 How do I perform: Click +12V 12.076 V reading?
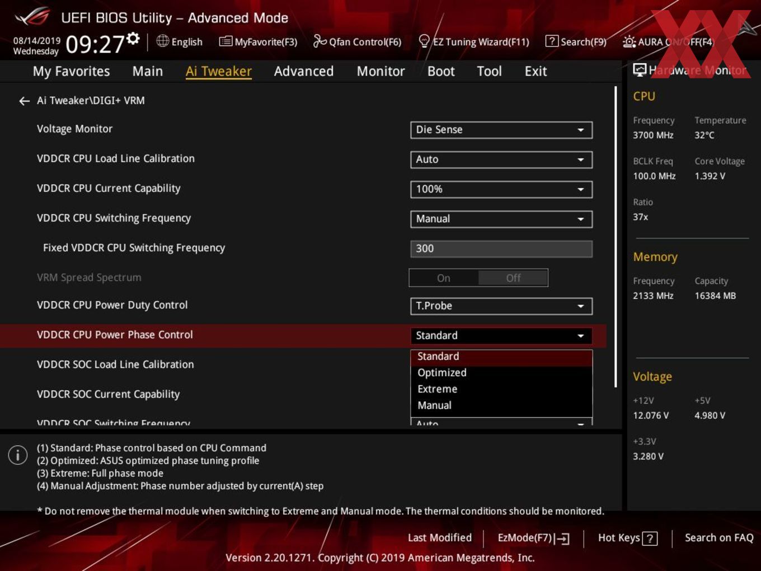pos(651,415)
